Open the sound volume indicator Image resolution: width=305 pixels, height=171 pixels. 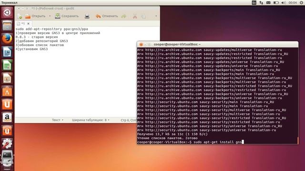coord(284,2)
